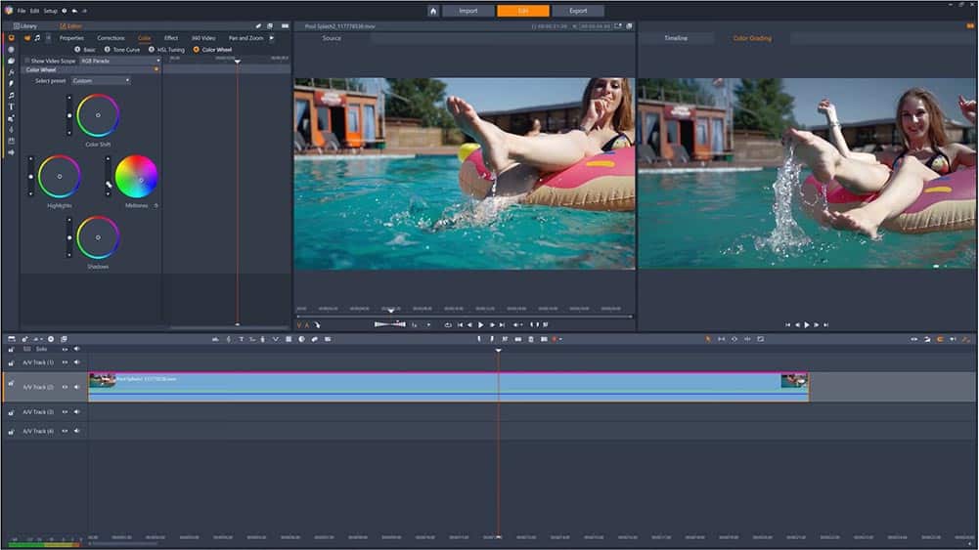Open the File menu
Image resolution: width=979 pixels, height=550 pixels.
(x=21, y=11)
